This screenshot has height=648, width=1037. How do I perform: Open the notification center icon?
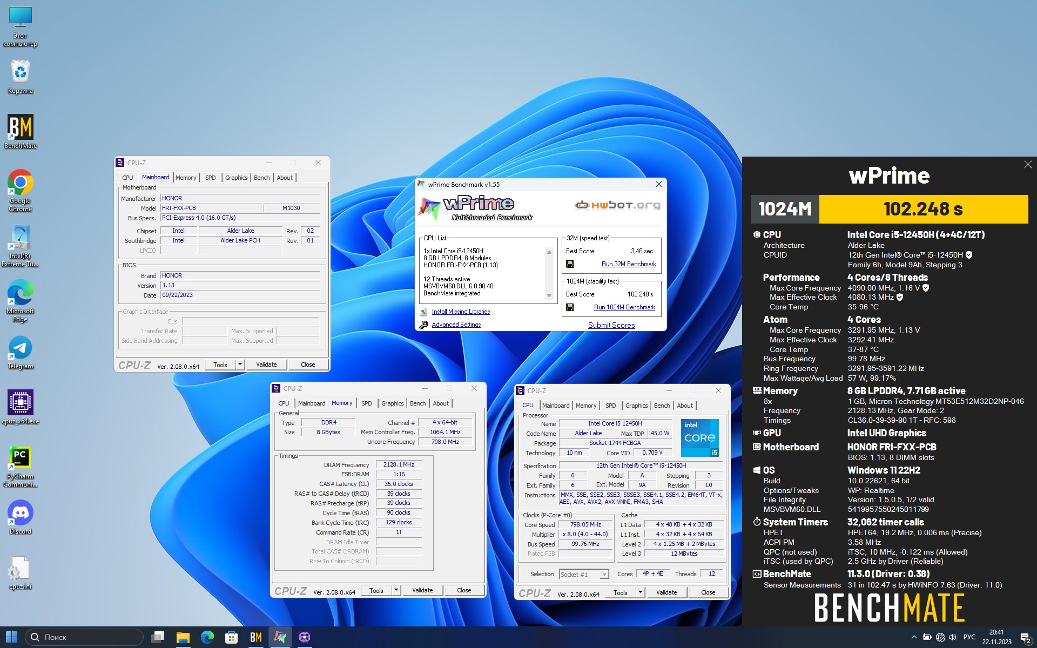pos(1025,637)
